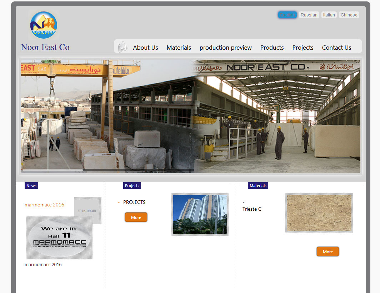Click the Trieste C material link
Image resolution: width=380 pixels, height=293 pixels.
(x=252, y=209)
